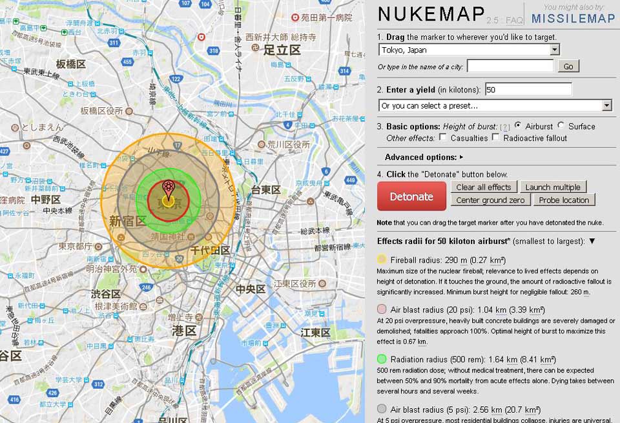
Task: Open the FAQ link next to NUKEMAP
Action: [514, 20]
